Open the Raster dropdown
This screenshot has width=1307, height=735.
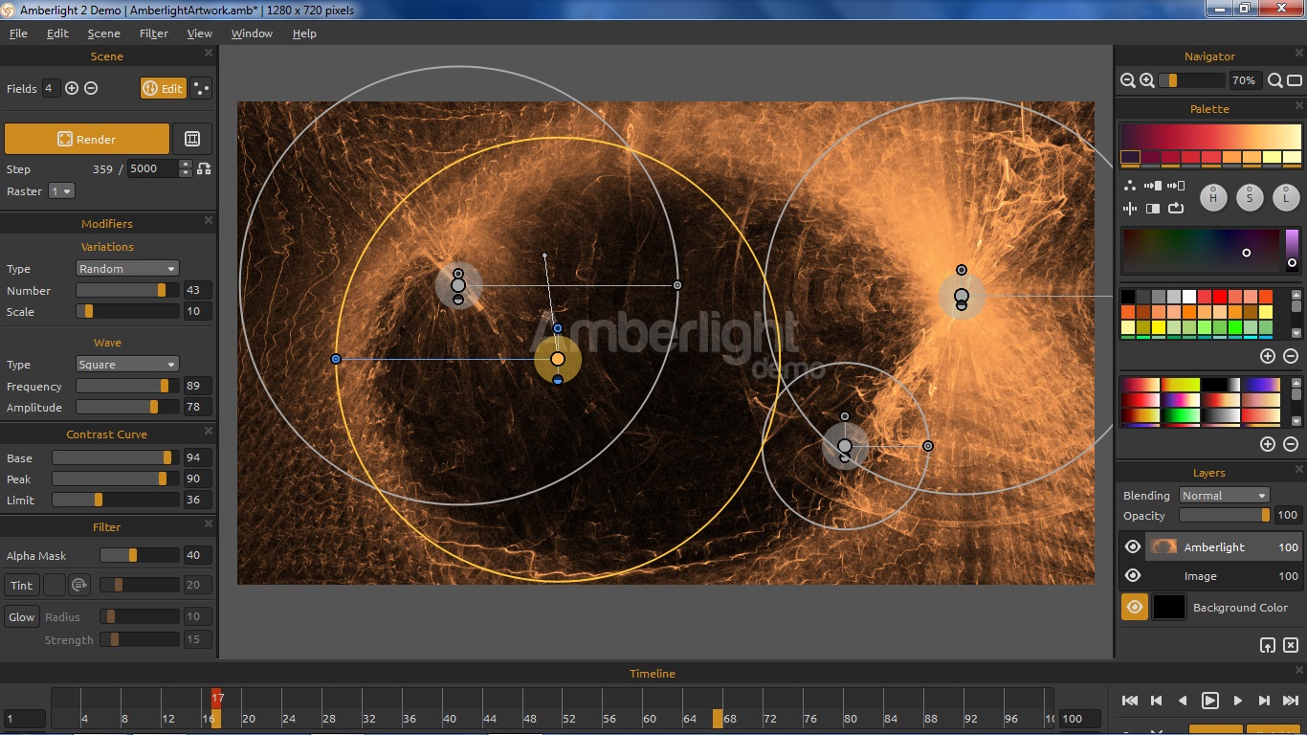tap(61, 191)
